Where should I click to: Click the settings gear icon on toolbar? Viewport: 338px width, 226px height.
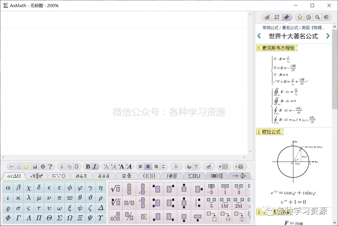(x=43, y=166)
